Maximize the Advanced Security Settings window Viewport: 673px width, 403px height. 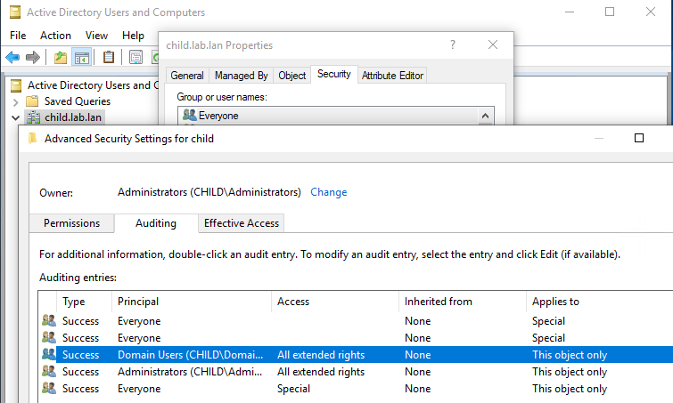tap(638, 138)
